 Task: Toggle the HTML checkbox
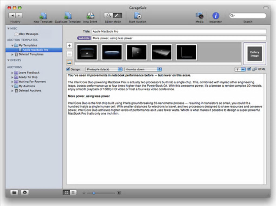(249, 69)
